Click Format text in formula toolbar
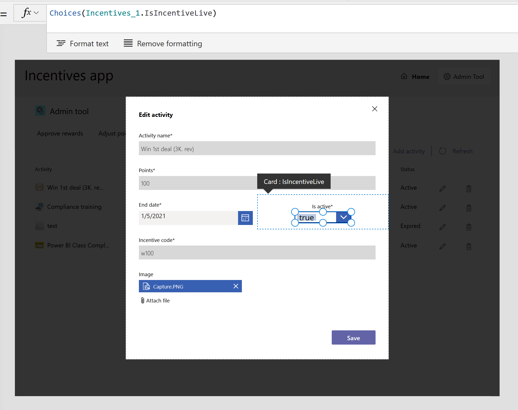Viewport: 518px width, 410px height. tap(82, 44)
